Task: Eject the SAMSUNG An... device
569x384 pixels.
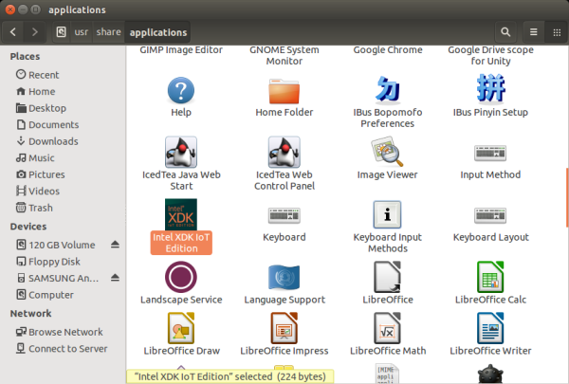Action: click(x=115, y=278)
